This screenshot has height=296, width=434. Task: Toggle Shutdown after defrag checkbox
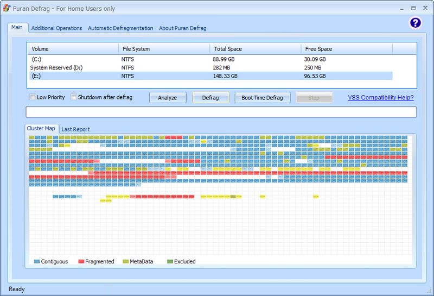(x=74, y=97)
